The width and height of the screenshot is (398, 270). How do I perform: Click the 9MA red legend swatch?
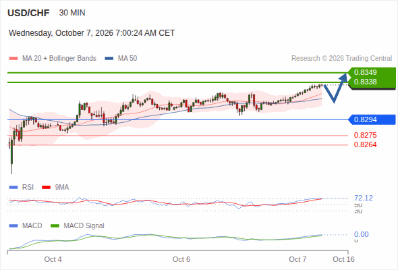click(x=46, y=188)
